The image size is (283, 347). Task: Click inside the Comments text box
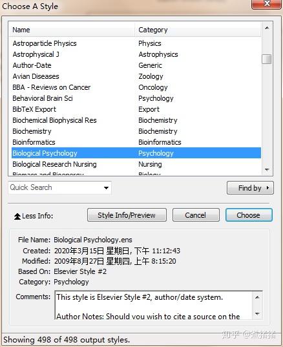coord(154,306)
